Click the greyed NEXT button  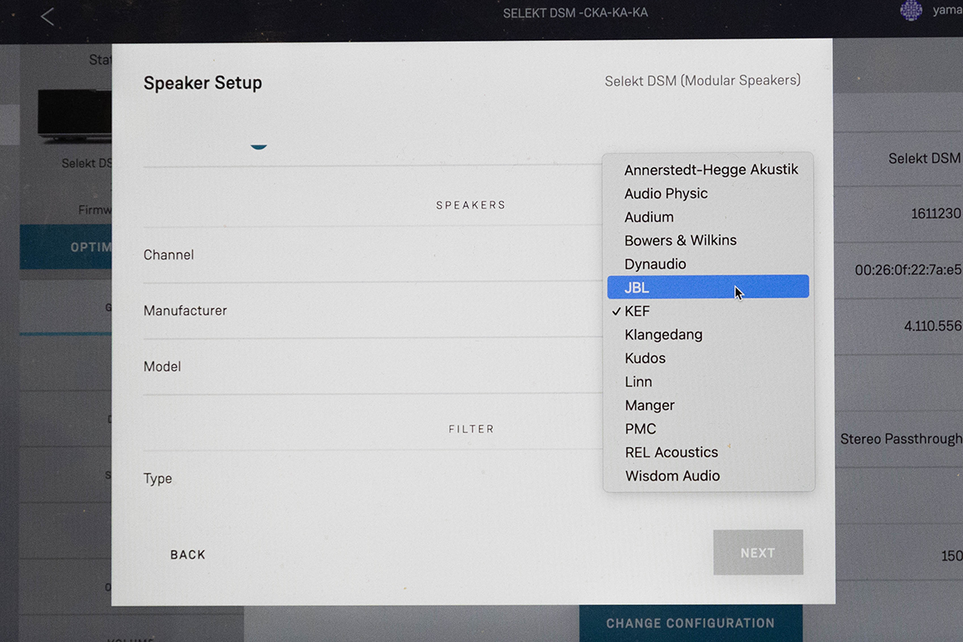tap(758, 552)
